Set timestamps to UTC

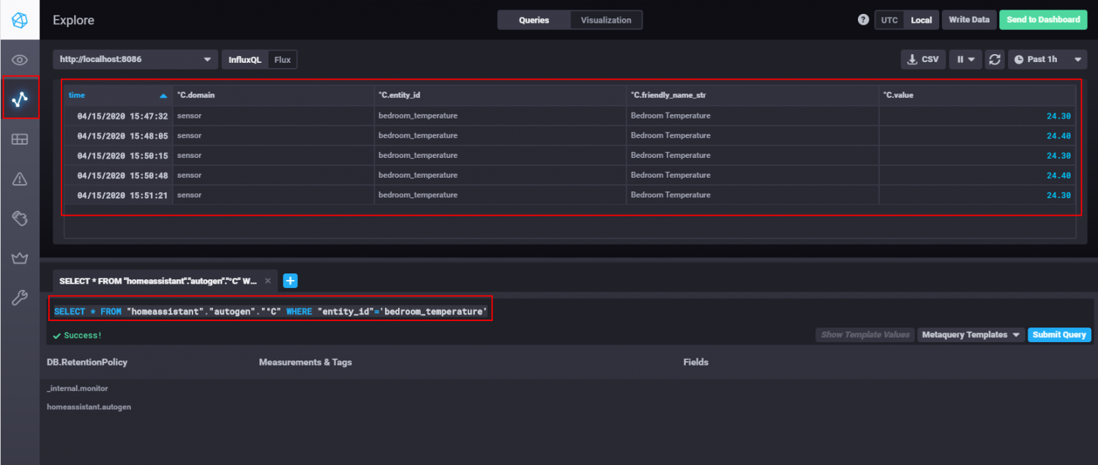pyautogui.click(x=889, y=20)
